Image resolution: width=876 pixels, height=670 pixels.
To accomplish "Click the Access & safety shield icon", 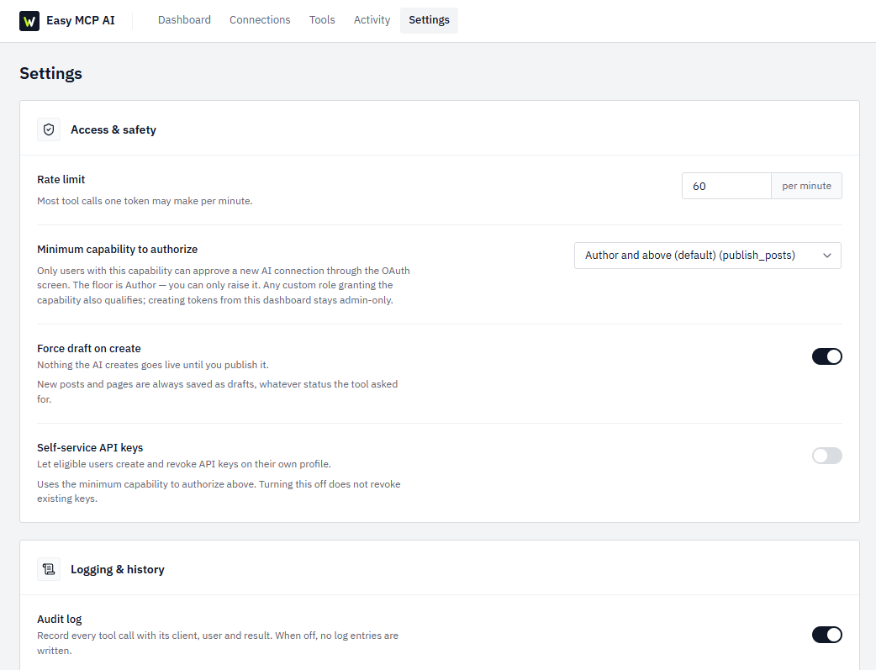I will tap(49, 129).
